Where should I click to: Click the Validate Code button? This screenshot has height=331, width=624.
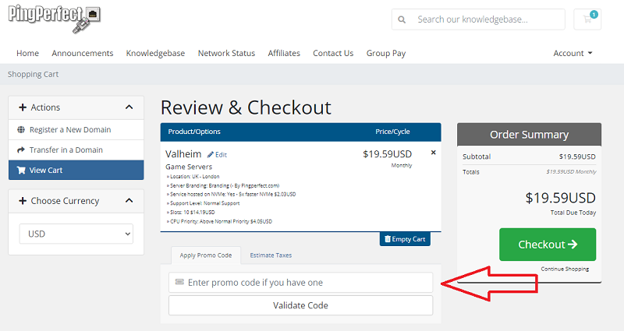tap(300, 305)
